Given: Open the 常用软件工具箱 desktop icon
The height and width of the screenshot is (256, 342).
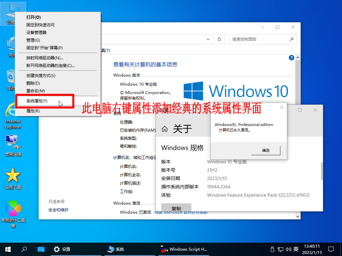Looking at the screenshot, I should coord(13,214).
